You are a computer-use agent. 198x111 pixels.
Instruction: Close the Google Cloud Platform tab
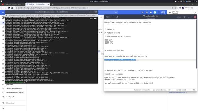point(49,4)
